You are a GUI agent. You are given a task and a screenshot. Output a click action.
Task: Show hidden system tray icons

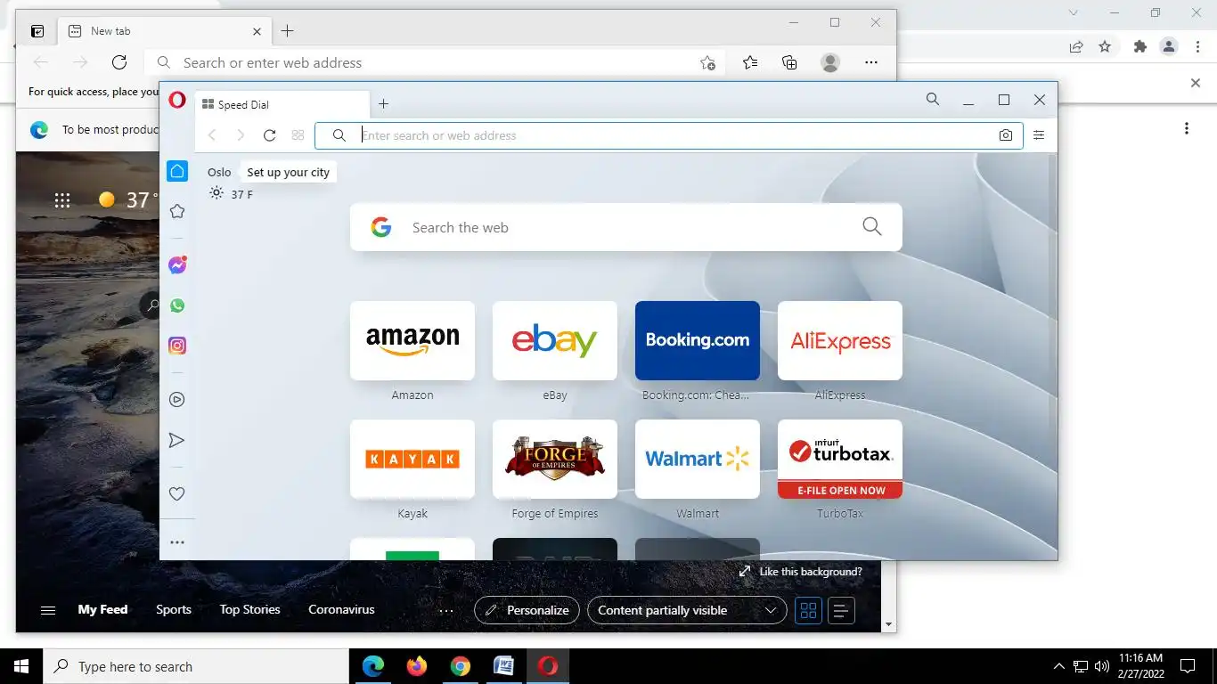(x=1058, y=666)
